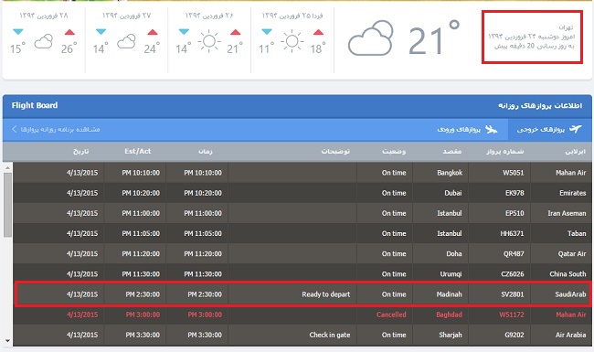This screenshot has height=352, width=594.
Task: Click the date (تاریخ) column header
Action: [x=81, y=151]
